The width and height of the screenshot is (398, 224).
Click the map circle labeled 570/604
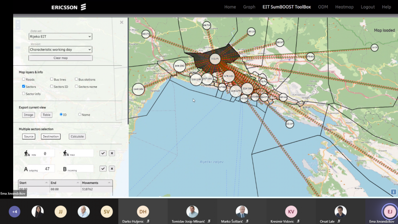(x=311, y=57)
